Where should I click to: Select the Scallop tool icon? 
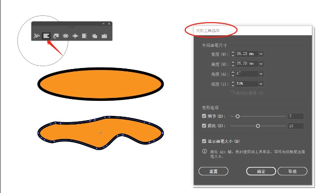(x=84, y=36)
